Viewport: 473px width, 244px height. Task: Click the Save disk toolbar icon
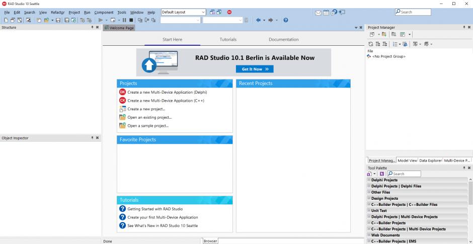coord(58,20)
